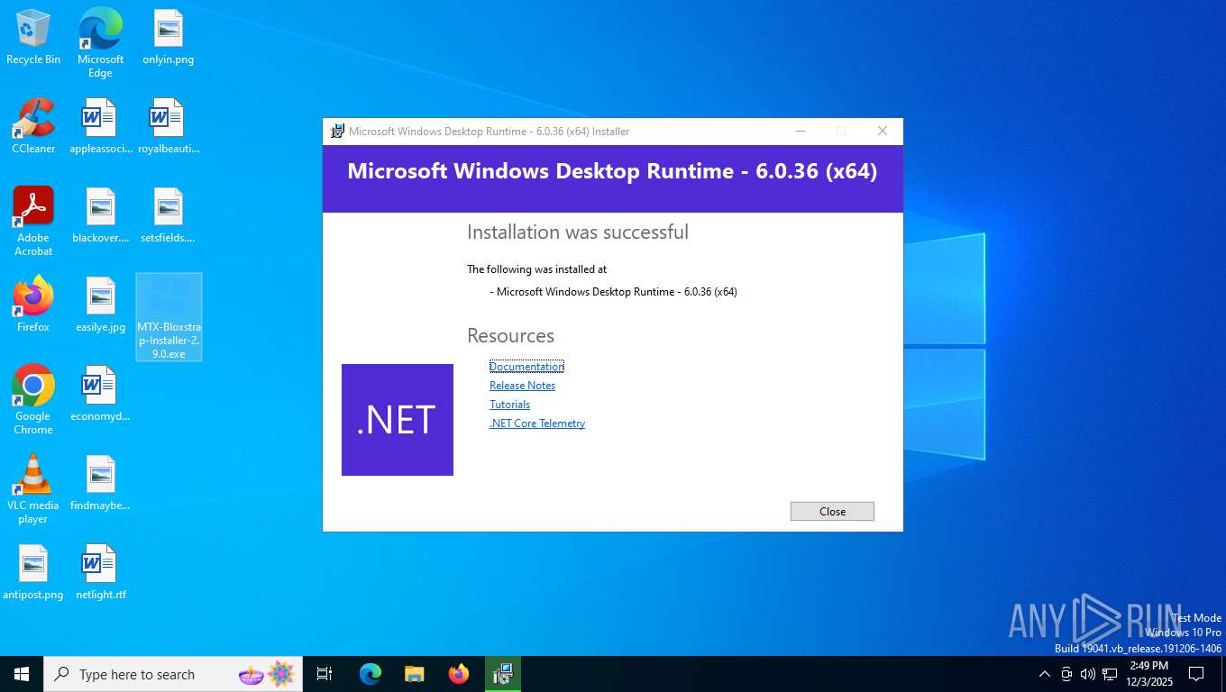Viewport: 1226px width, 692px height.
Task: Click the Documentation link
Action: pos(526,367)
